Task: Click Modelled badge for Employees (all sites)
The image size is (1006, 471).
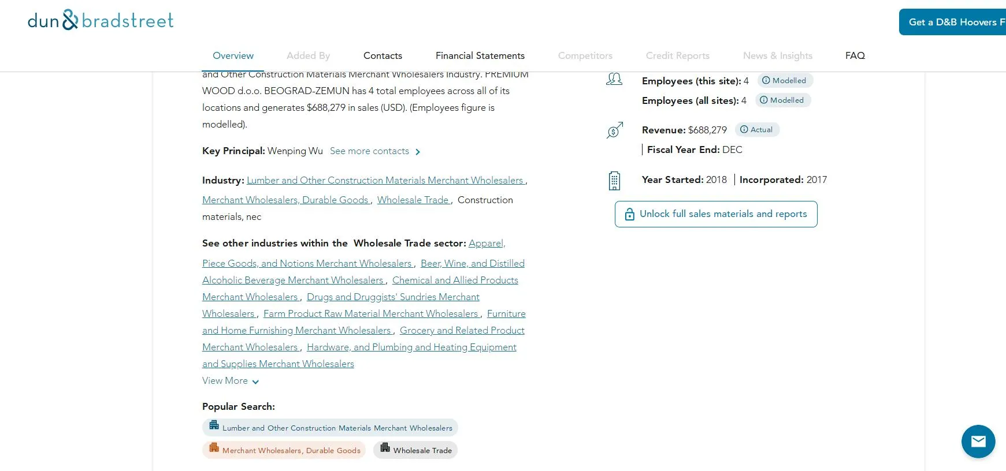Action: click(x=783, y=100)
